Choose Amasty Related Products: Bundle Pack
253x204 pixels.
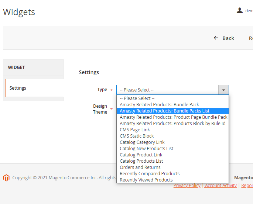172,104
